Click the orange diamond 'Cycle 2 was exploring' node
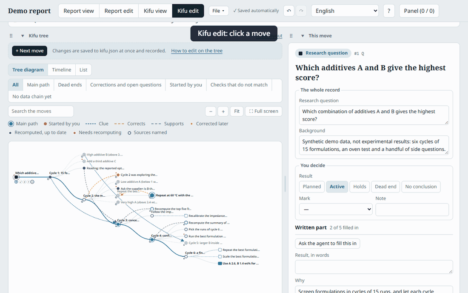 click(x=118, y=175)
